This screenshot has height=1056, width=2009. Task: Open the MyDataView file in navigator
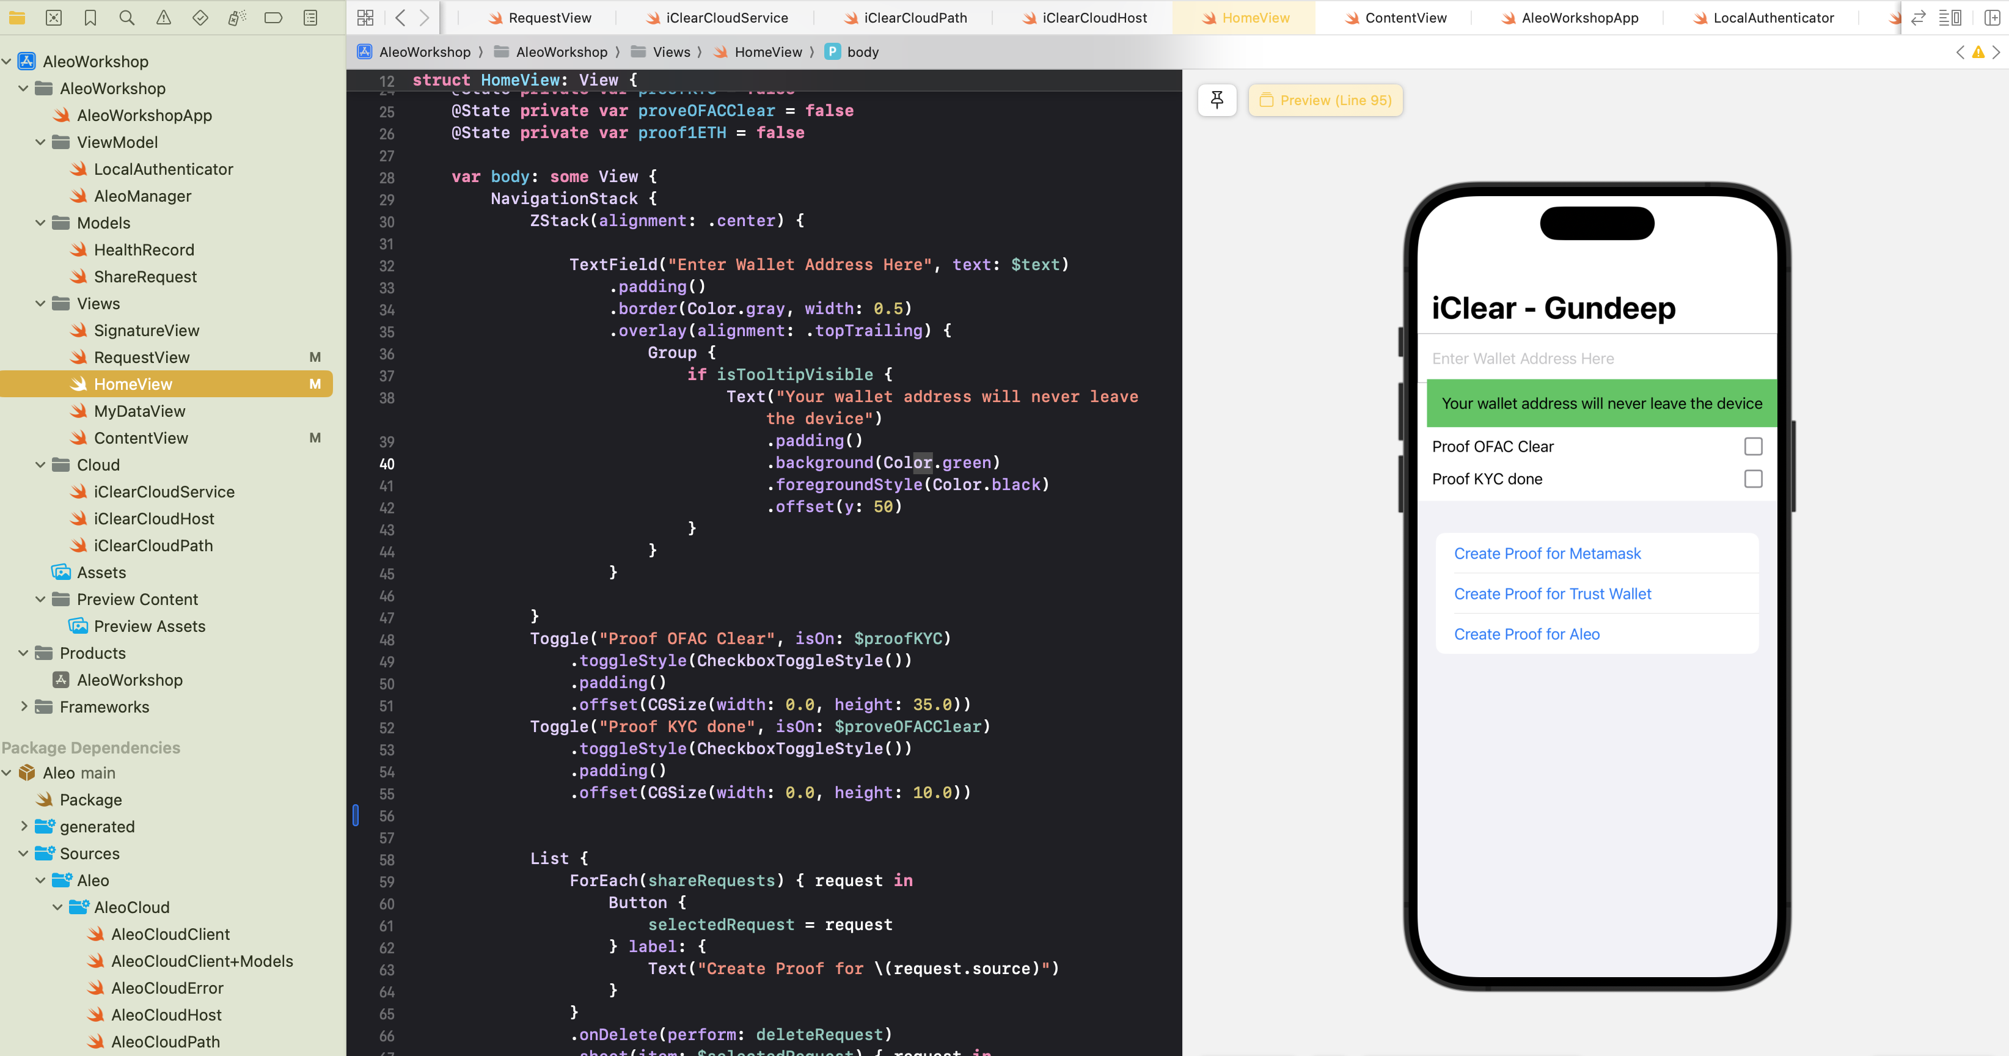click(x=139, y=411)
